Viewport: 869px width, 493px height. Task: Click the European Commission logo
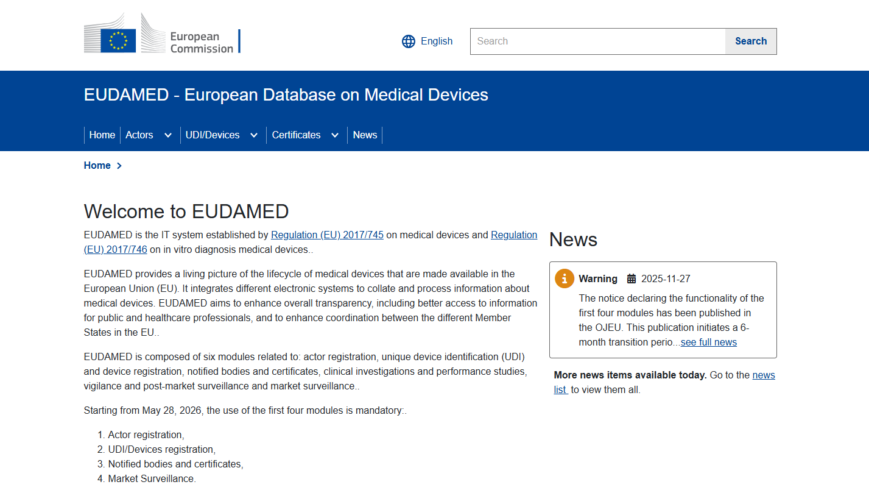162,35
